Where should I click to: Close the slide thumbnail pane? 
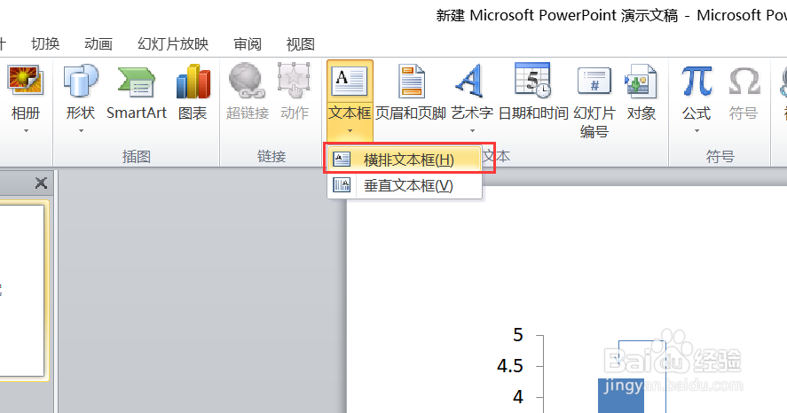pyautogui.click(x=41, y=183)
